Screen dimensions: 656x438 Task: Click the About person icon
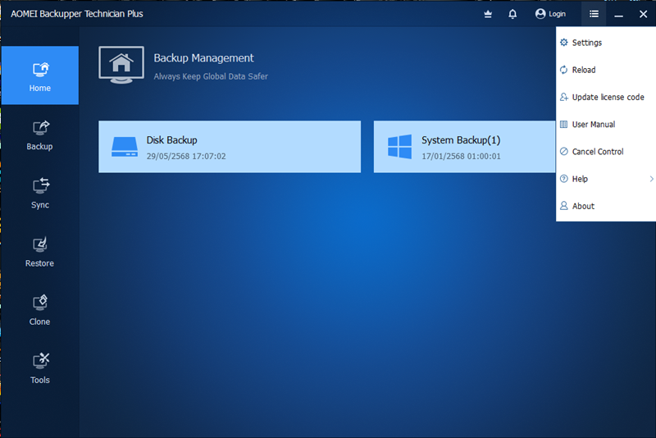564,206
